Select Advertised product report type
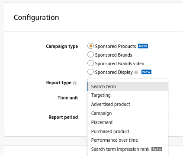This screenshot has width=183, height=156. pos(128,104)
